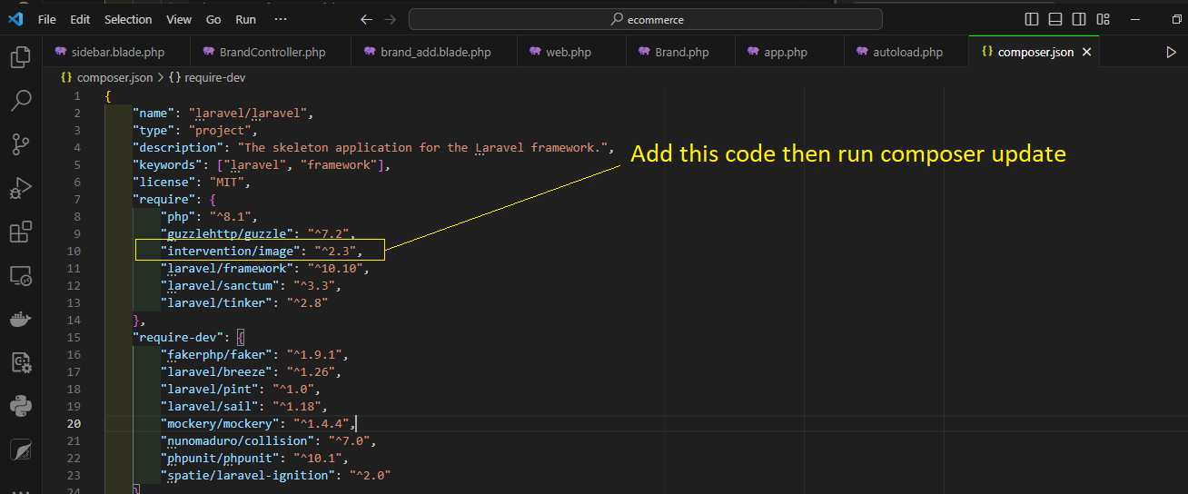
Task: Open the Source Control view
Action: coord(20,144)
